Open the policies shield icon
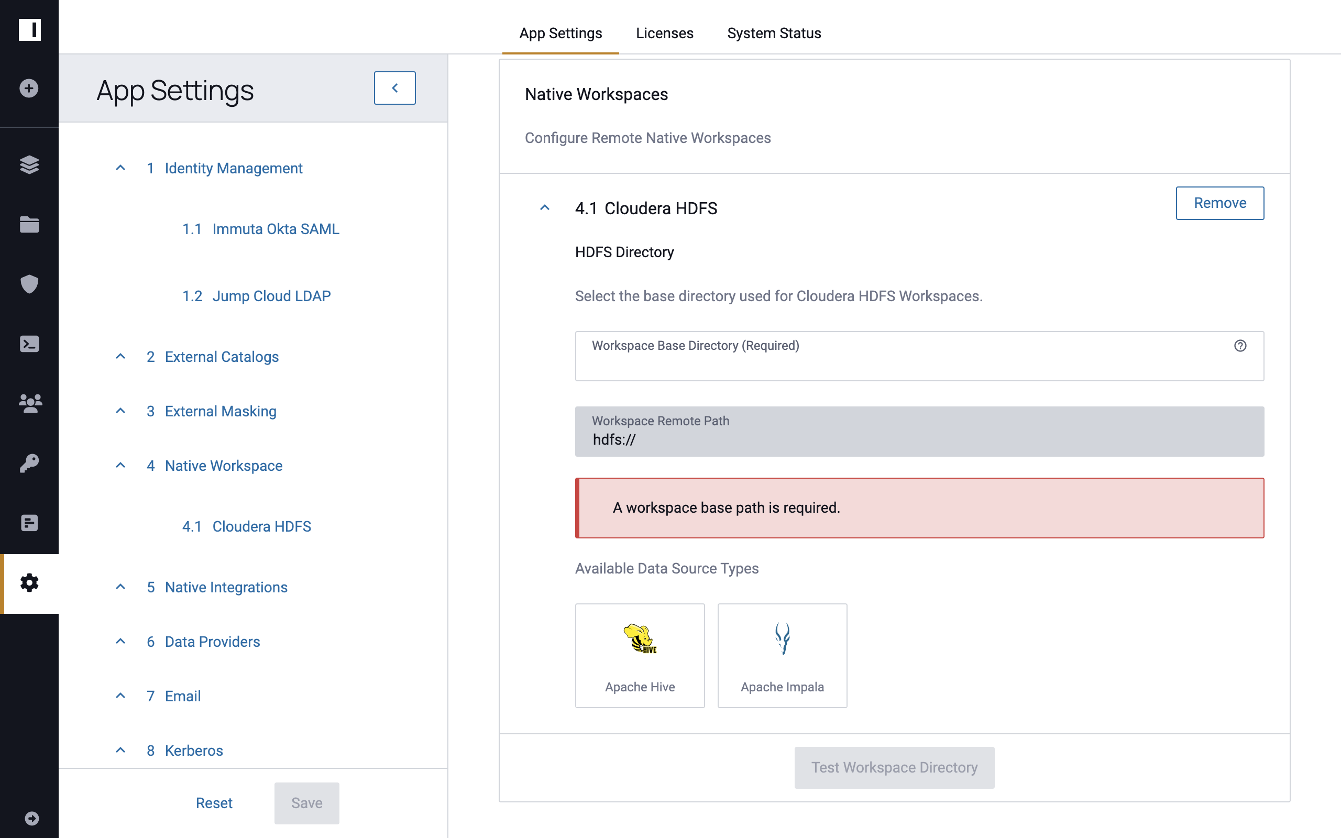This screenshot has width=1341, height=838. [x=29, y=284]
